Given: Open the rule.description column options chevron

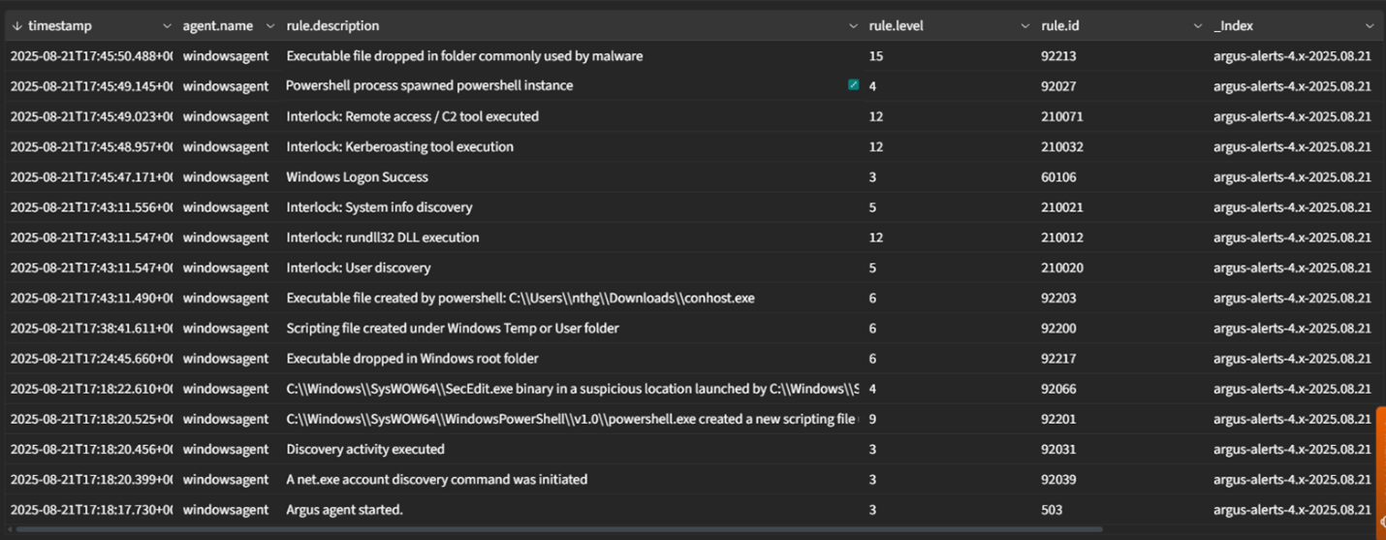Looking at the screenshot, I should coord(853,26).
